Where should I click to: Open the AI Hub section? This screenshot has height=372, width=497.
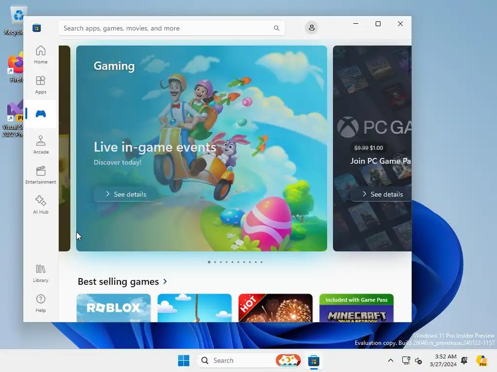click(x=41, y=205)
